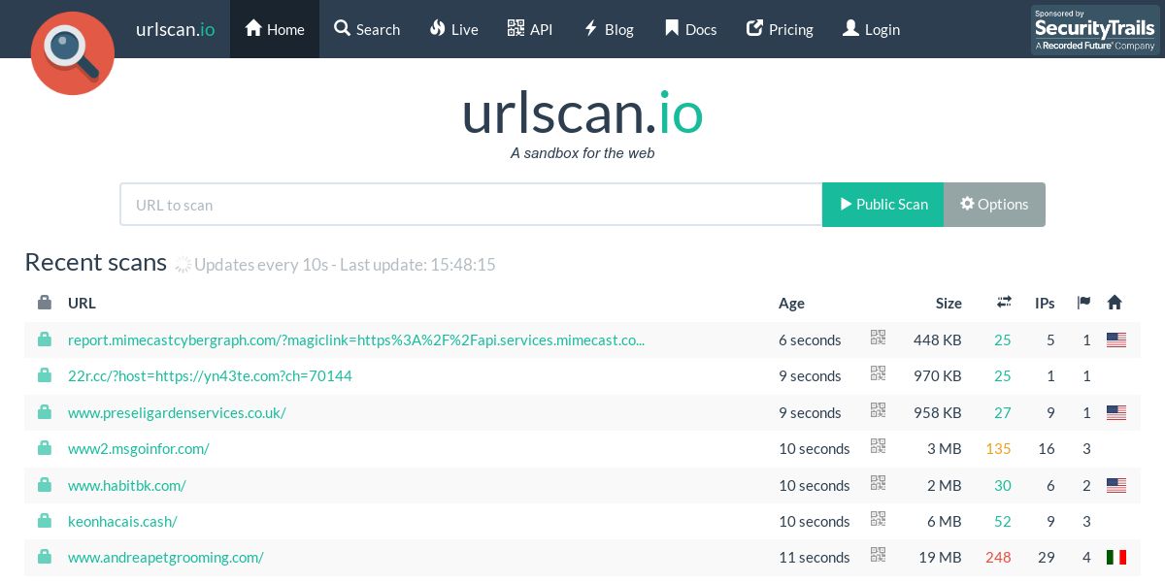Click lock icon for www.habitbk.com row
Screen dimensions: 1165x582
44,485
